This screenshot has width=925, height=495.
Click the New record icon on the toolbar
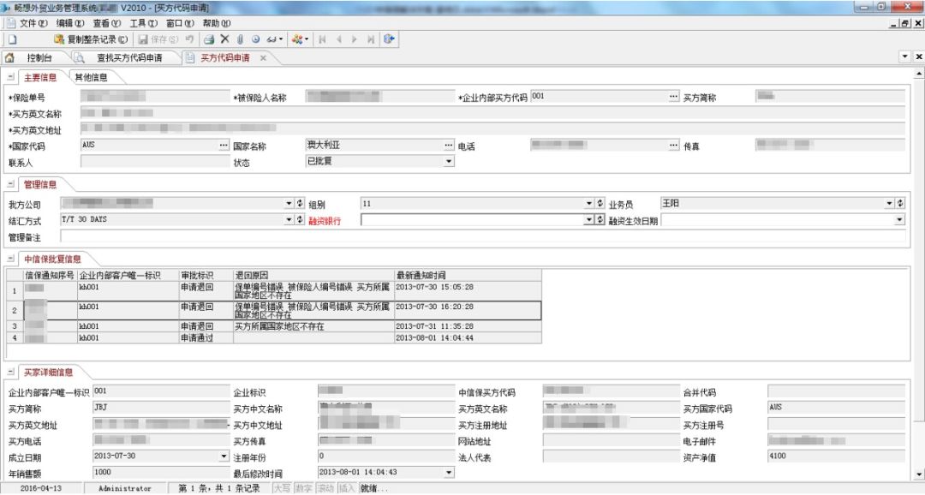(12, 38)
